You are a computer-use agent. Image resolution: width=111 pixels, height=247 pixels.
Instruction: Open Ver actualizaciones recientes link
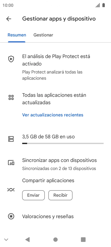pos(53,115)
